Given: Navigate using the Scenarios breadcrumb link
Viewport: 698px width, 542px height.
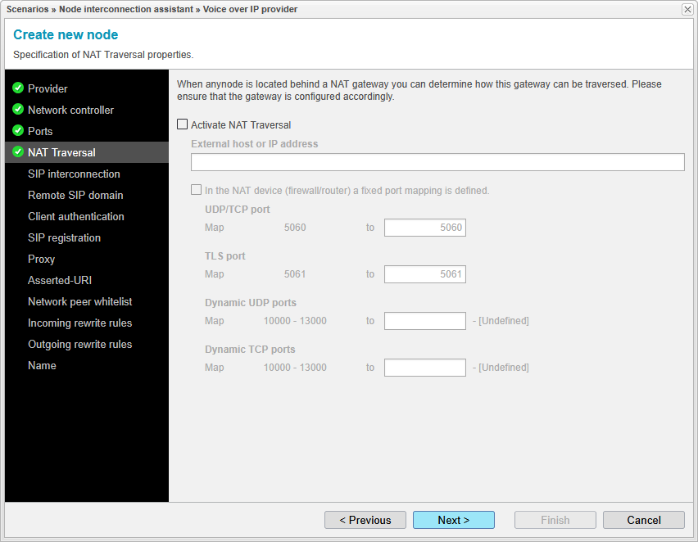Looking at the screenshot, I should 27,9.
